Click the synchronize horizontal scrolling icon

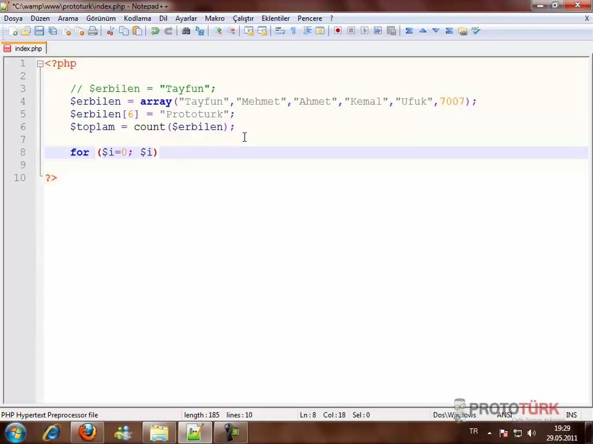click(x=262, y=31)
